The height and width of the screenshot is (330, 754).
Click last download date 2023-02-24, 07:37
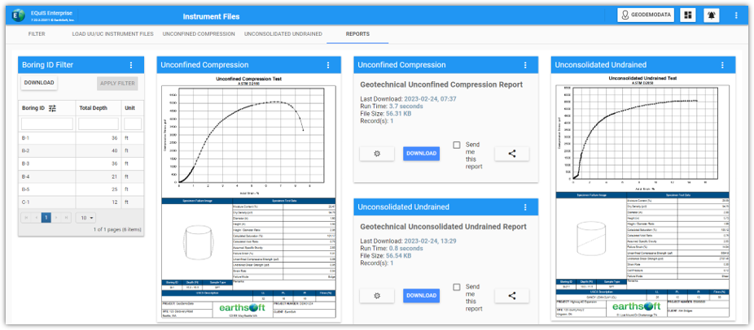430,99
